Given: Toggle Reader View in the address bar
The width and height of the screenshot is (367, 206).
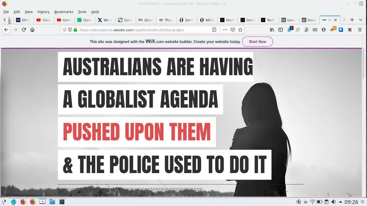Looking at the screenshot, I should coord(214,30).
